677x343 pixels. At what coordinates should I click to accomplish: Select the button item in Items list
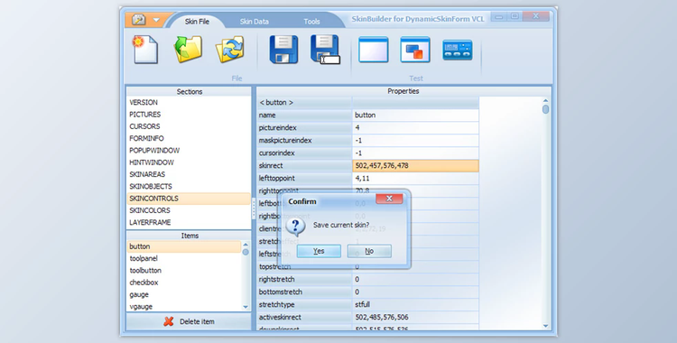[184, 246]
